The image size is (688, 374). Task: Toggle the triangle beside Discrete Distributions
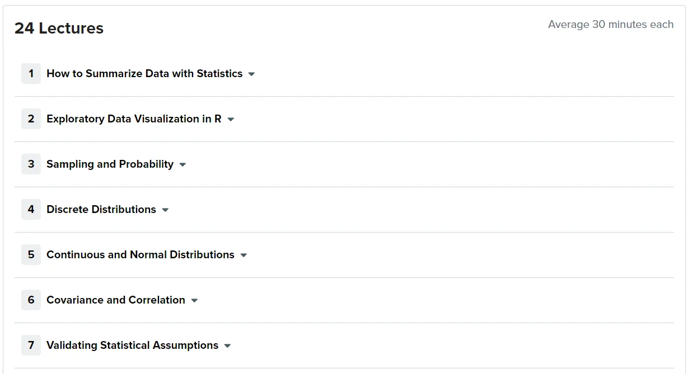pos(165,210)
